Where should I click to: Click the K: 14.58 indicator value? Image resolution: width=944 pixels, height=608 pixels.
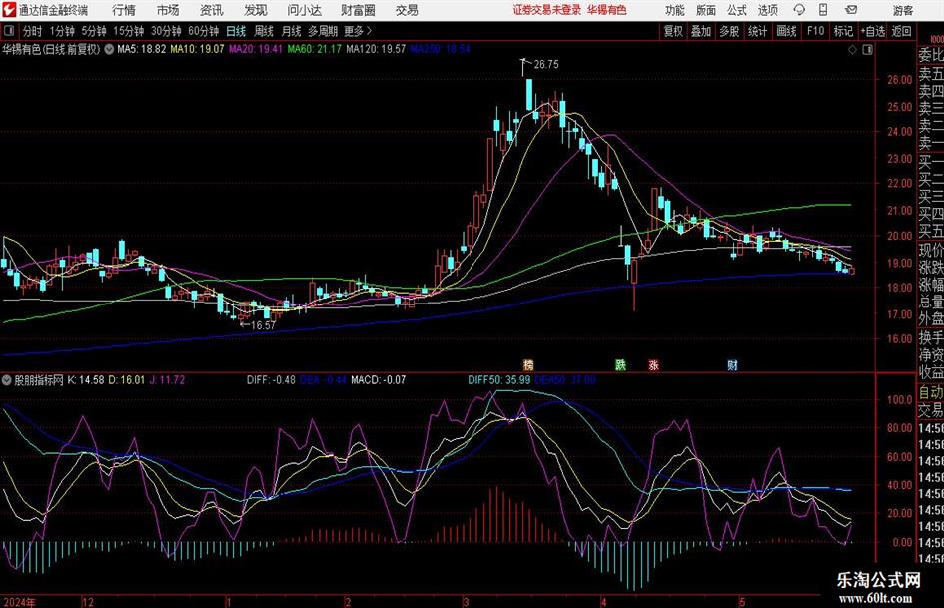pyautogui.click(x=86, y=380)
